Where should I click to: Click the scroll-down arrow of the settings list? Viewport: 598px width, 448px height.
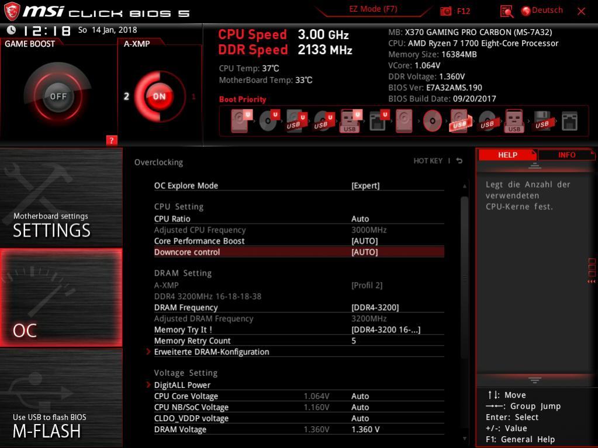[465, 439]
